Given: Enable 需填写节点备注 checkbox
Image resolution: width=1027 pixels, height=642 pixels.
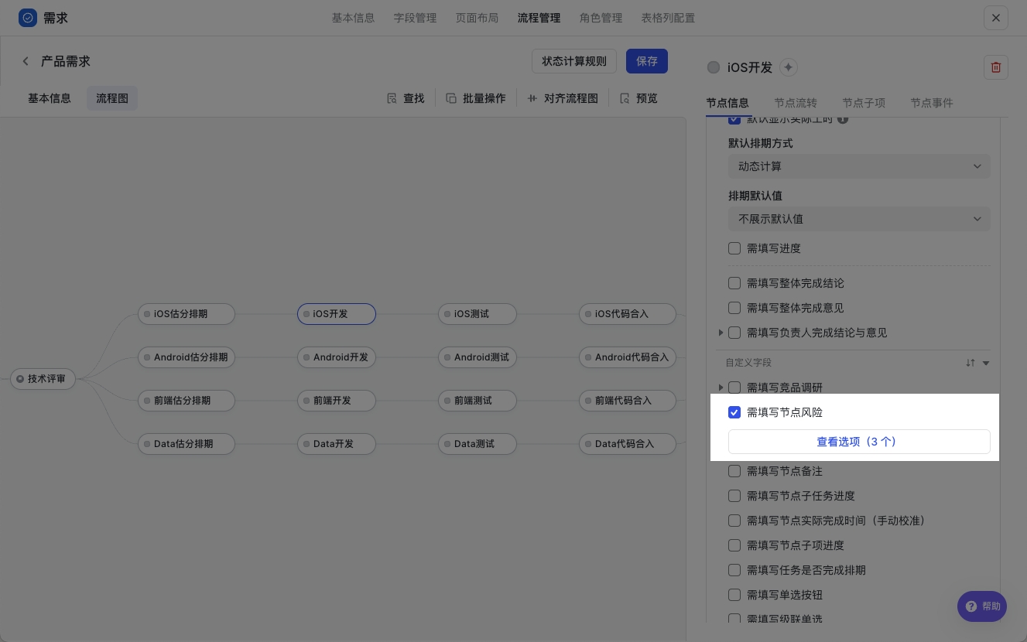Looking at the screenshot, I should [x=734, y=471].
